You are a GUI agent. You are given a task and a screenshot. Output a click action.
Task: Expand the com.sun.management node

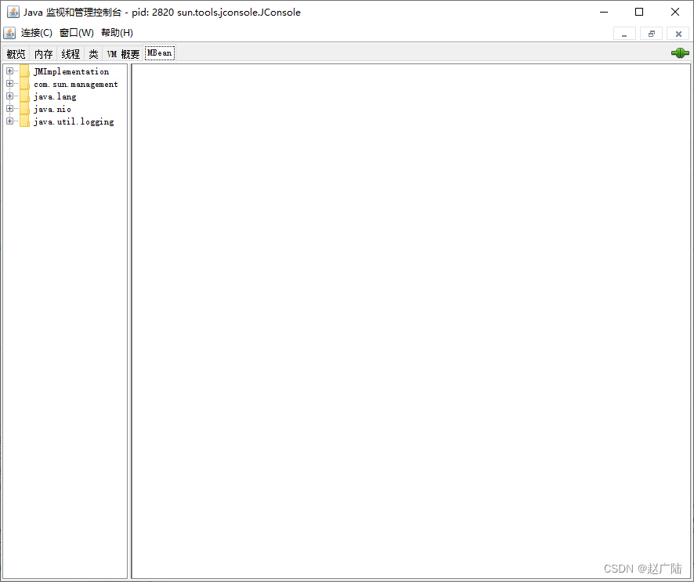(x=9, y=83)
